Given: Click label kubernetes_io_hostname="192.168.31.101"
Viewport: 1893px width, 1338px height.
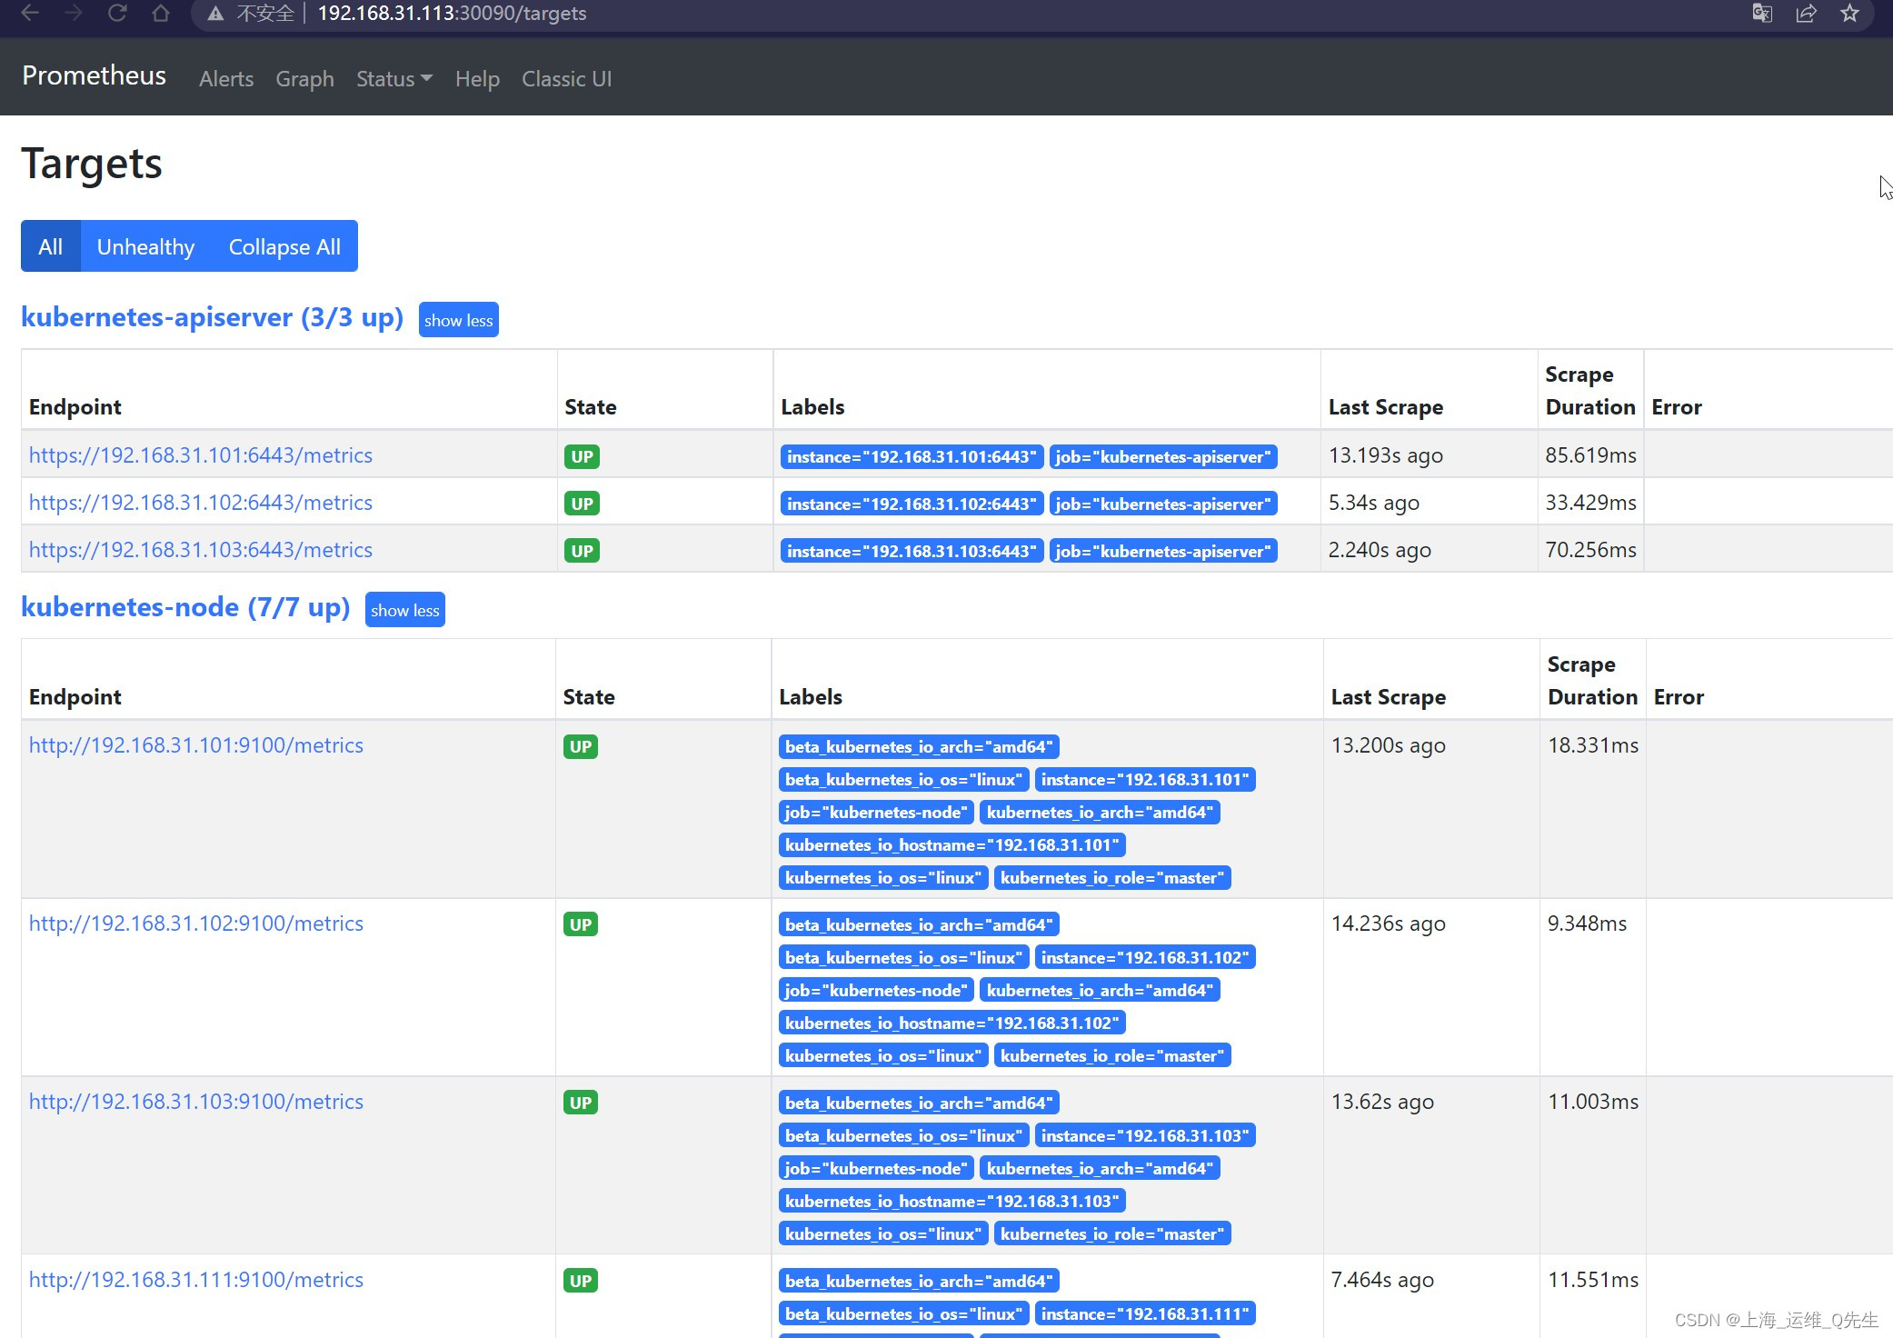Looking at the screenshot, I should pos(952,844).
